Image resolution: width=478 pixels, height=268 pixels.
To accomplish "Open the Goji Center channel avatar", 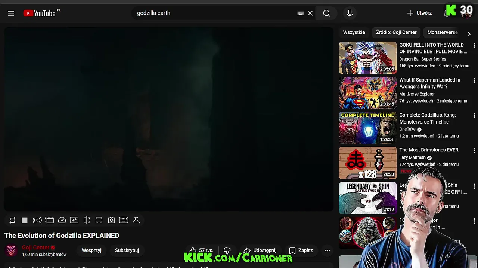I will pos(11,251).
